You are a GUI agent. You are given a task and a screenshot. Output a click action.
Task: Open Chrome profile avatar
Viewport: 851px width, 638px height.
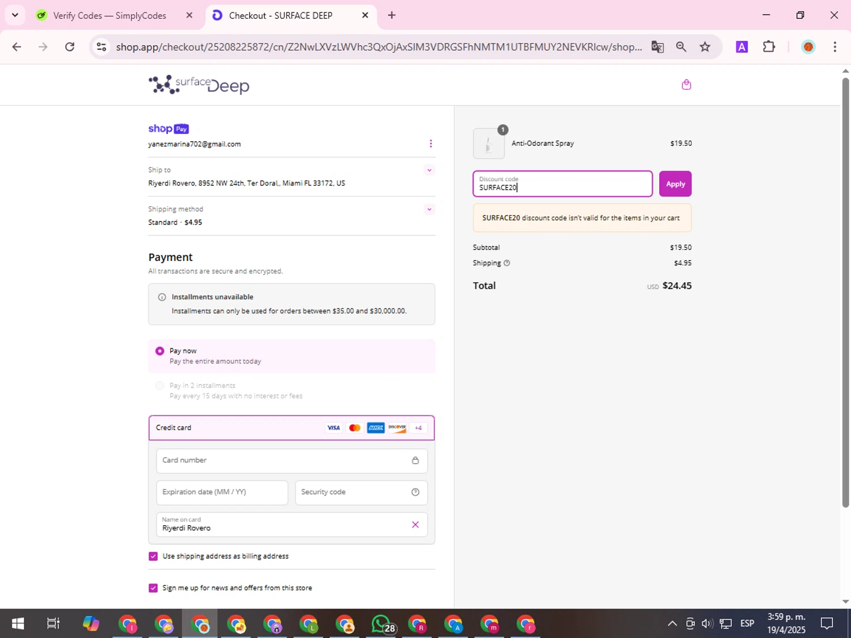click(808, 47)
